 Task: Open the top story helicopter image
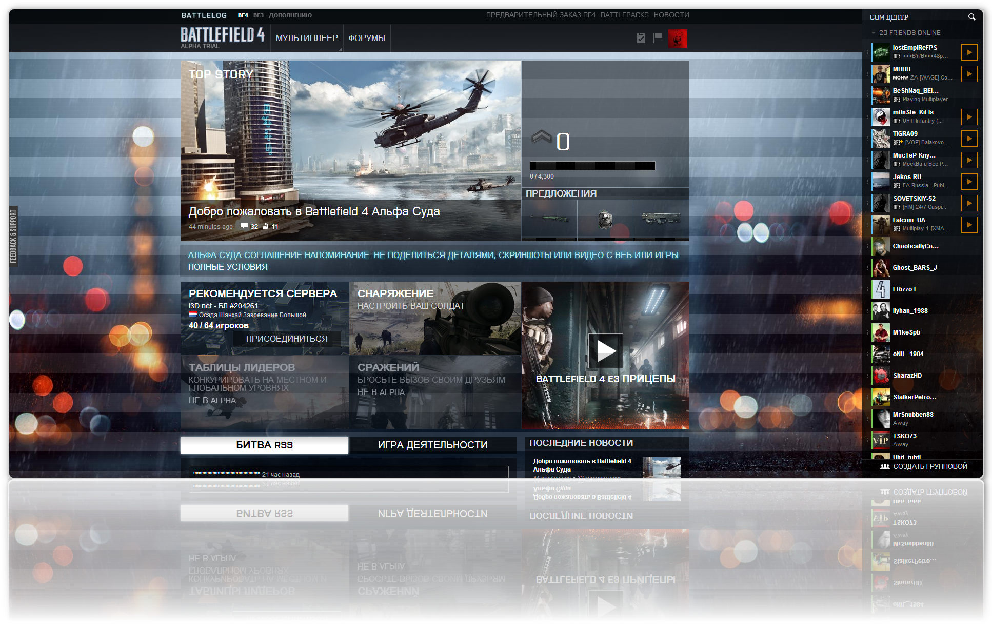(351, 130)
